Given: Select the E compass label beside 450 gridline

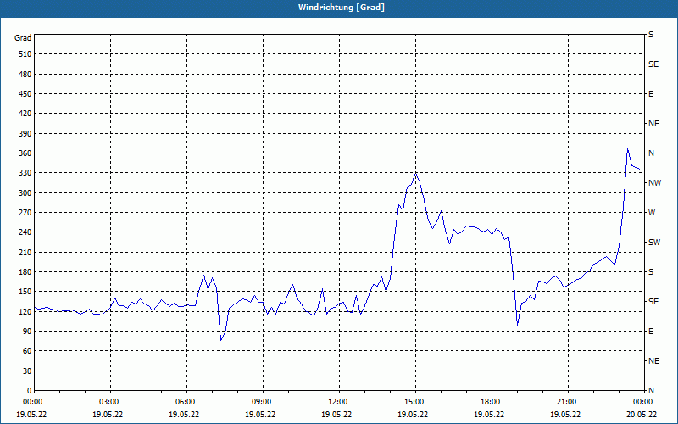Looking at the screenshot, I should click(651, 94).
